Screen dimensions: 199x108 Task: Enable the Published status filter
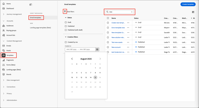click(x=66, y=26)
